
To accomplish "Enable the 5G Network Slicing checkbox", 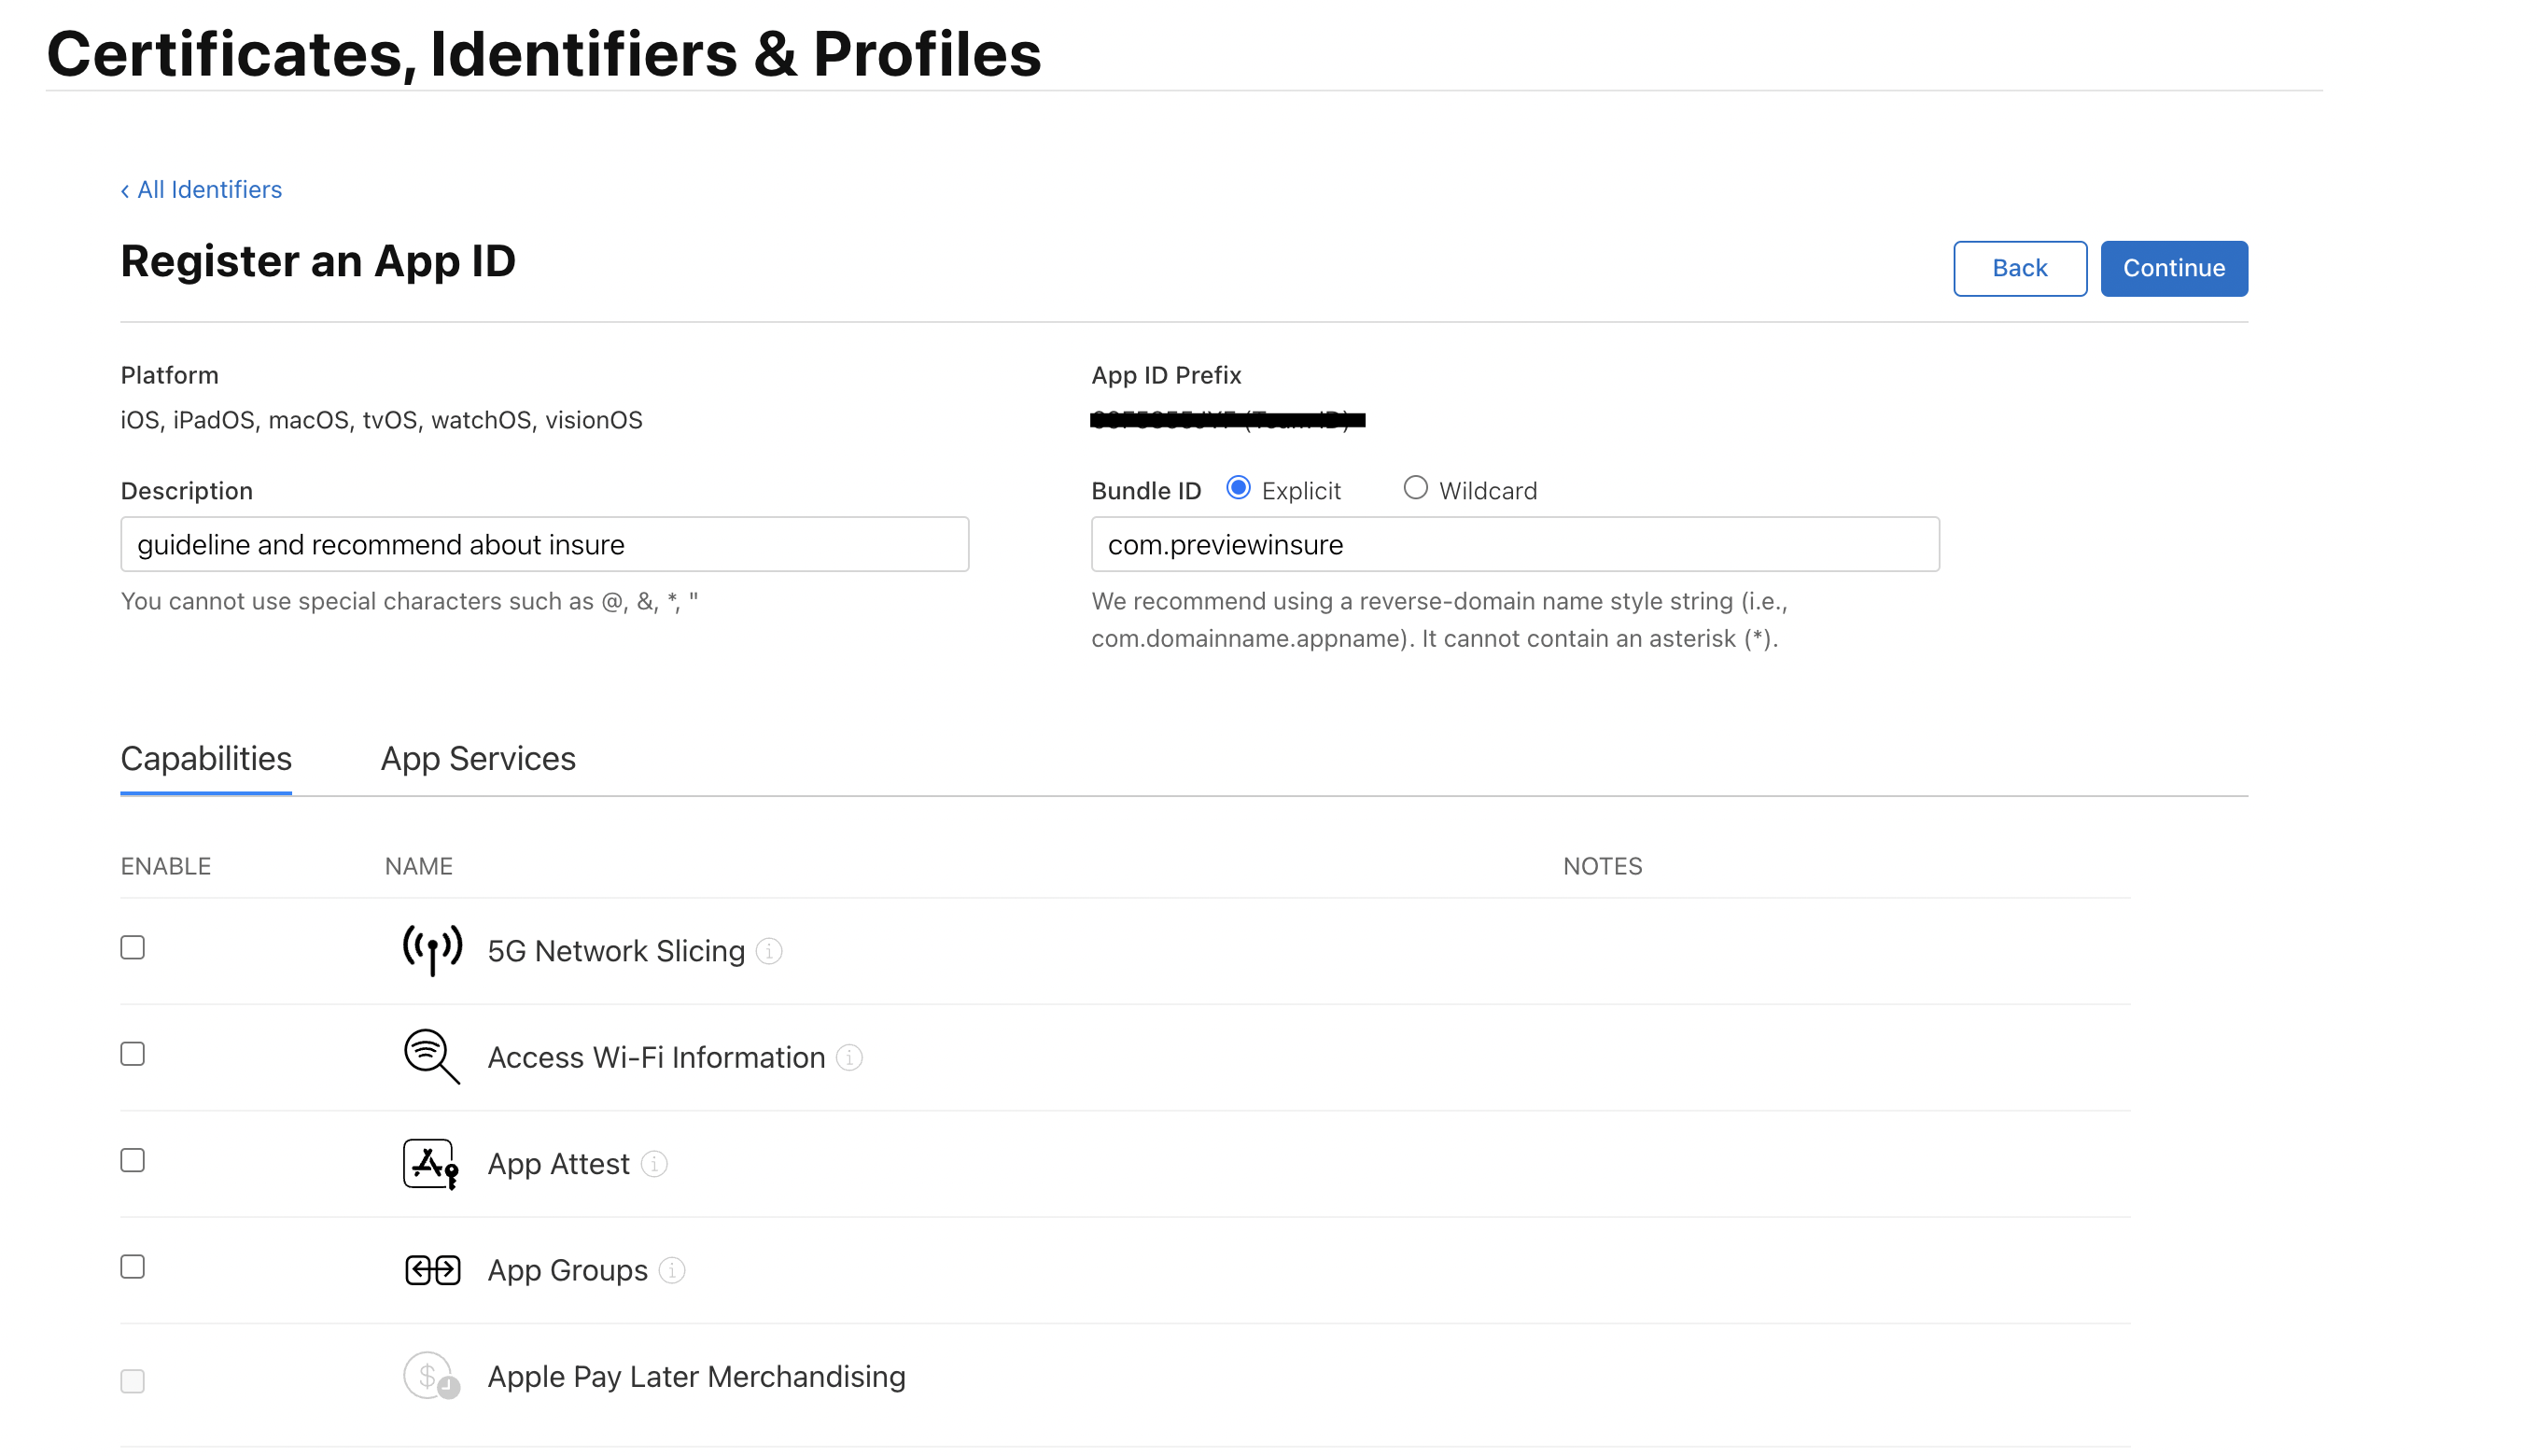I will [x=132, y=946].
